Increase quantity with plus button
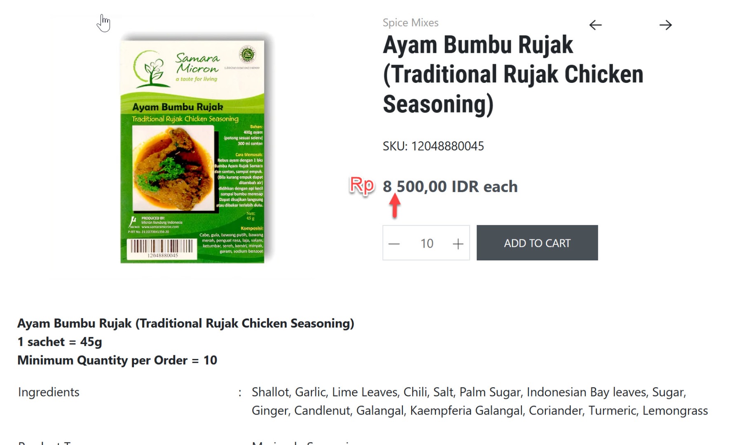Viewport: 730px width, 445px height. pos(458,244)
